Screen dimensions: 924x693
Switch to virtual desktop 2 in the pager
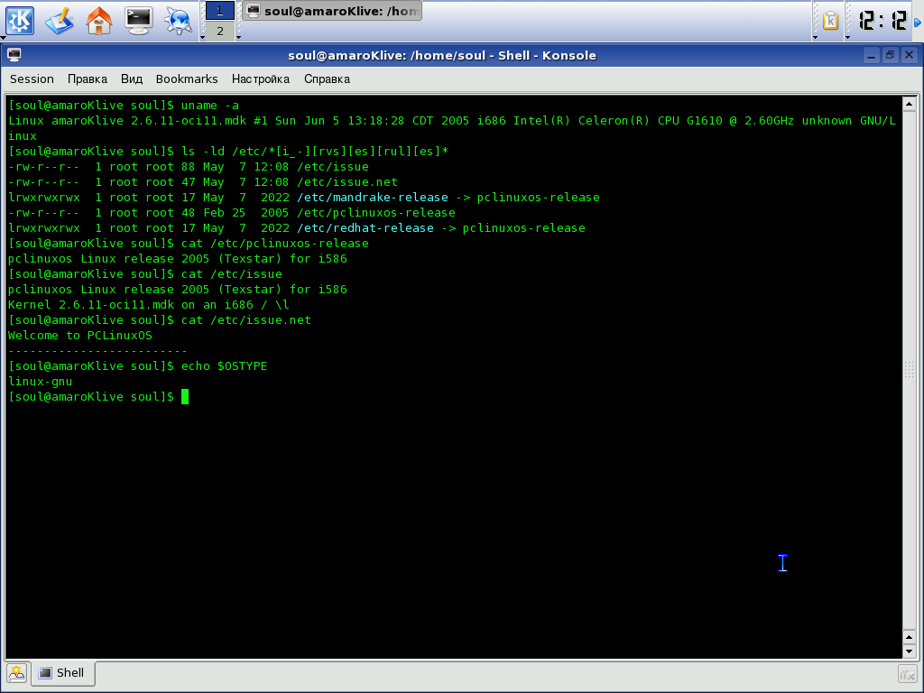point(220,31)
